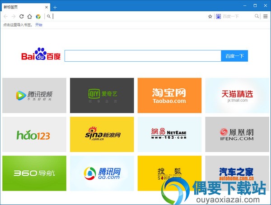271x205 pixels.
Task: Click the large Baidu search input box
Action: pyautogui.click(x=143, y=56)
